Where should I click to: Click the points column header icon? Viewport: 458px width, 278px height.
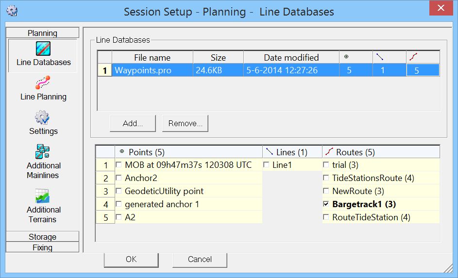(x=346, y=57)
